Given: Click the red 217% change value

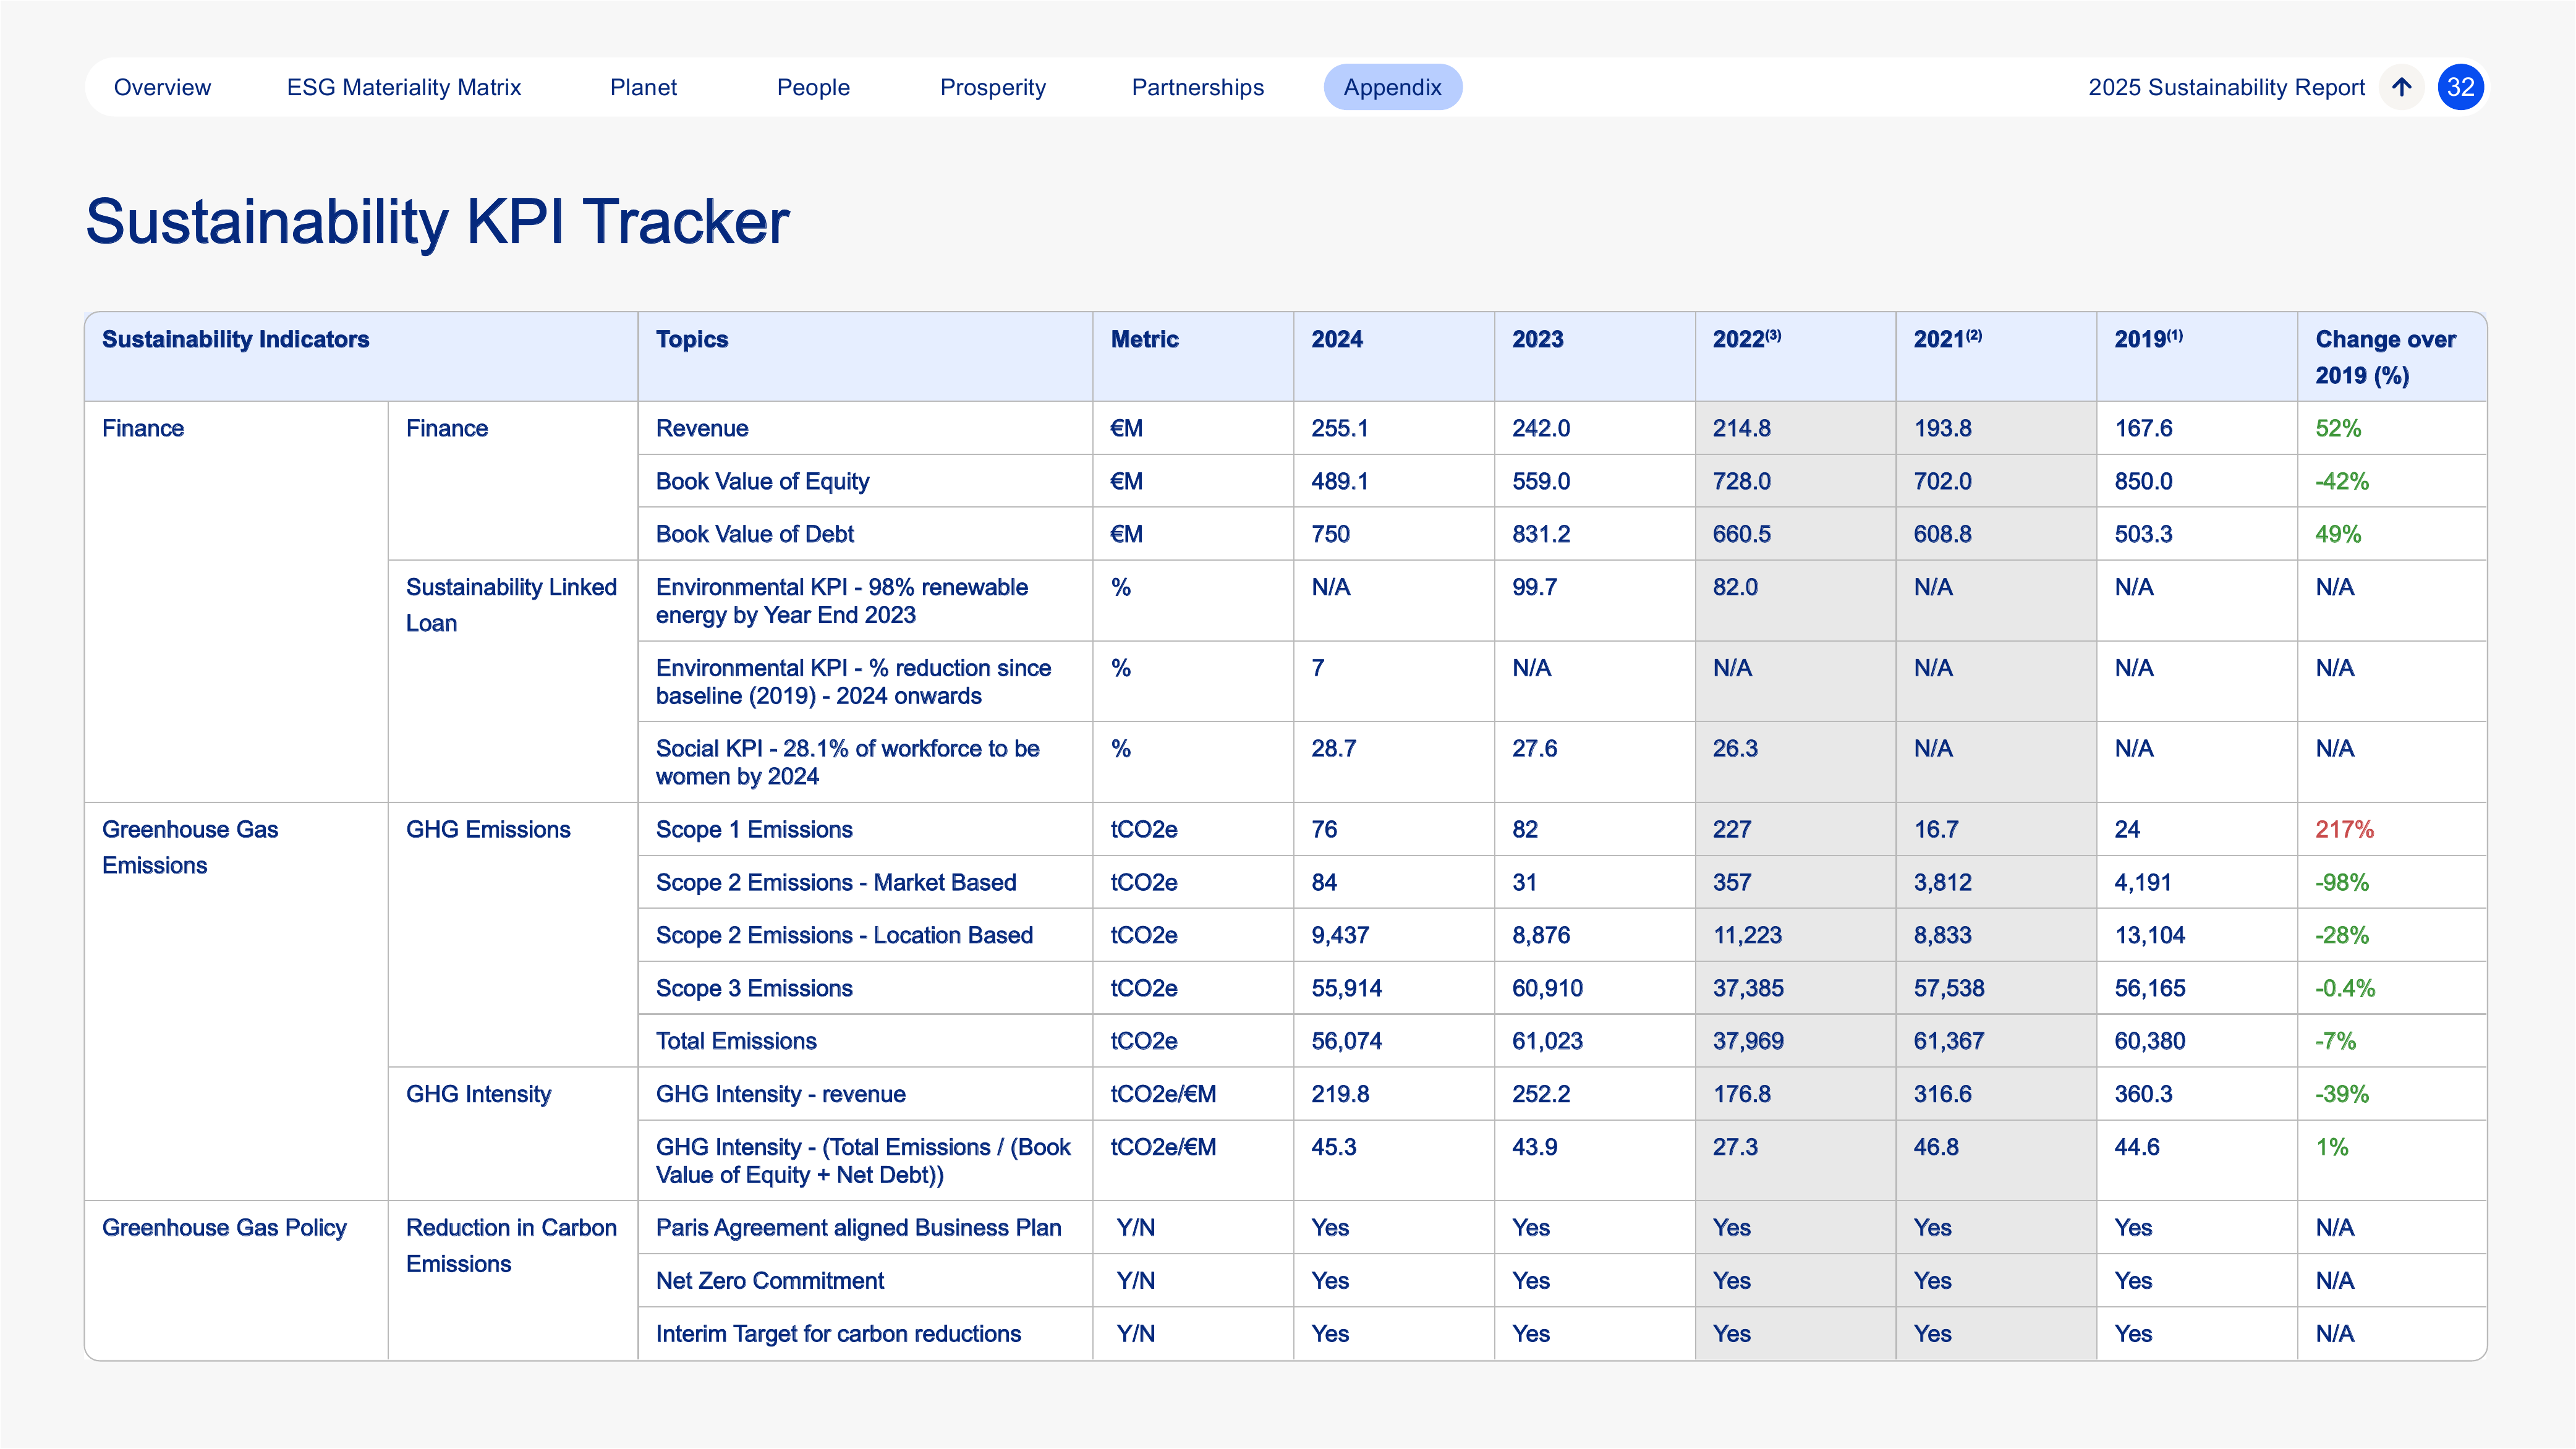Looking at the screenshot, I should coord(2344,829).
